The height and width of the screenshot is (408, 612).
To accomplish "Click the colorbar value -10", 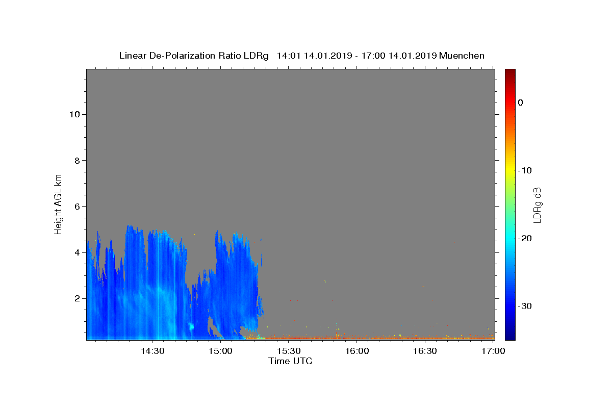I will point(525,170).
